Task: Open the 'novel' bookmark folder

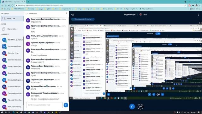Action: click(96, 9)
